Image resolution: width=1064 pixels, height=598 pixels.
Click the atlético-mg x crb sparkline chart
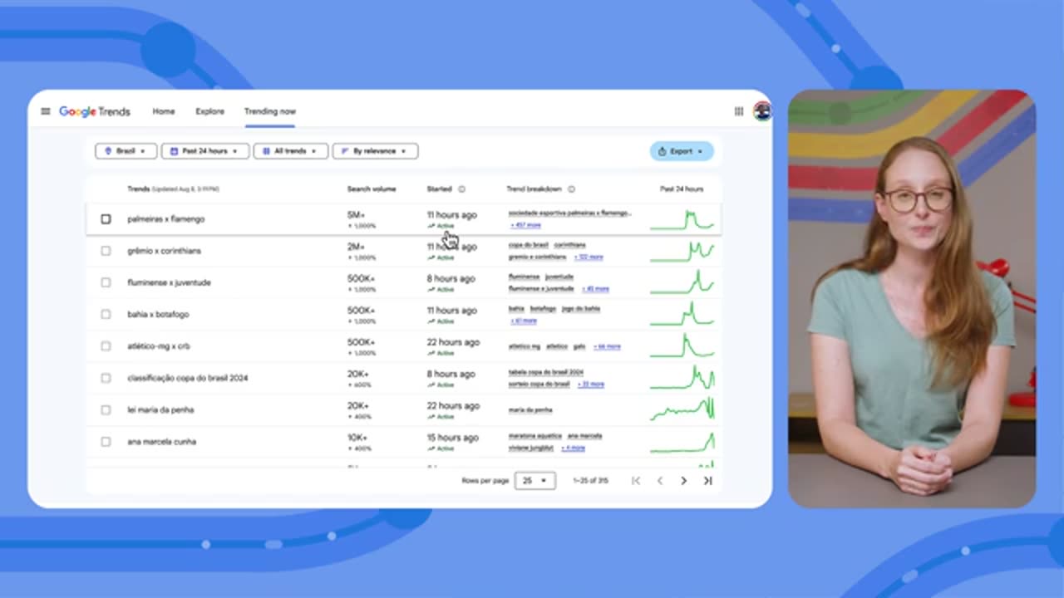(x=682, y=346)
